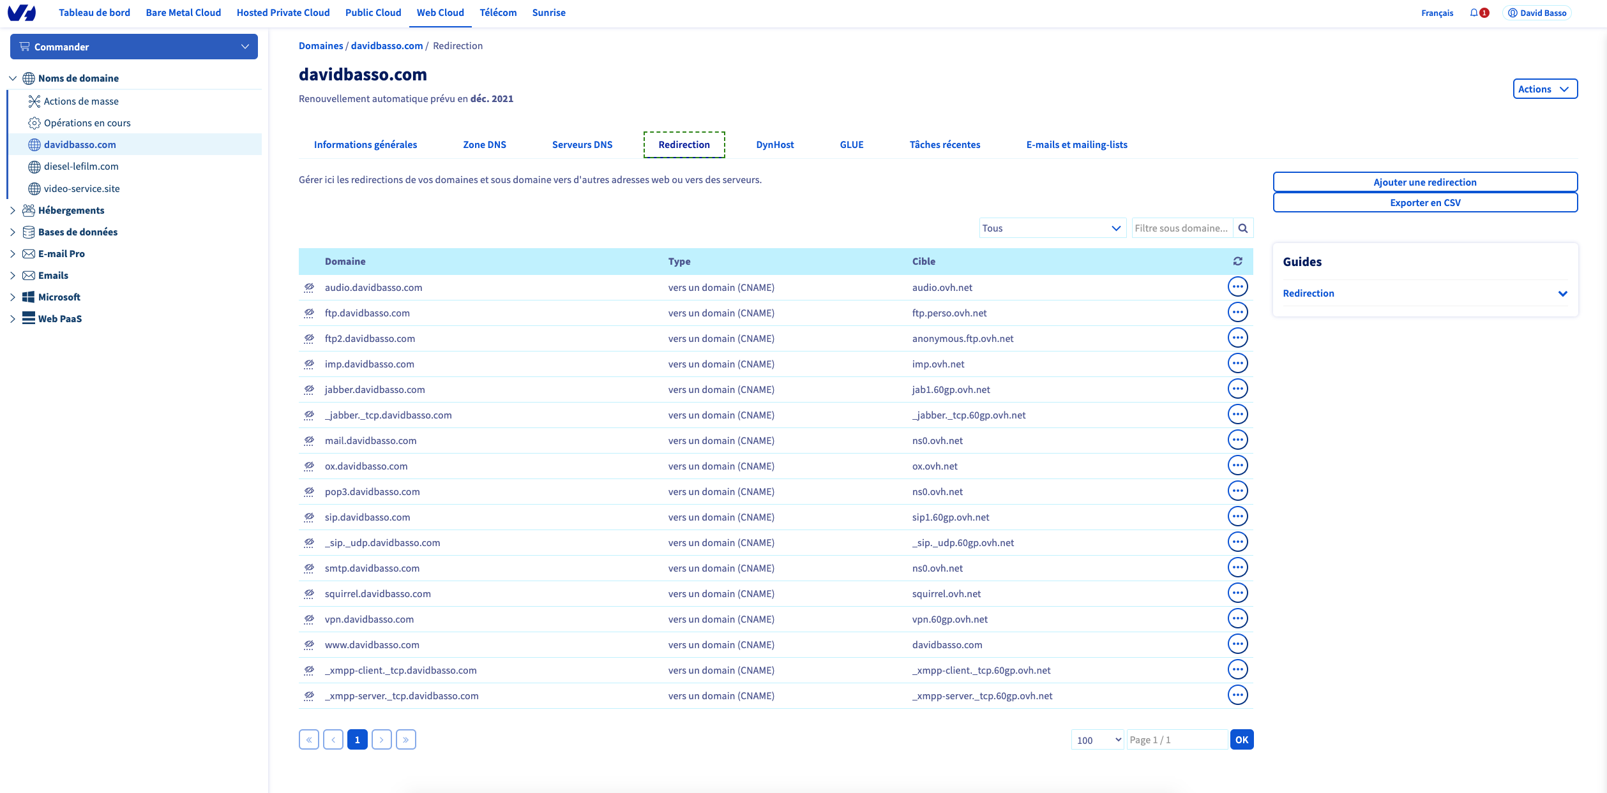This screenshot has height=793, width=1607.
Task: Go to the last page of results
Action: [x=406, y=739]
